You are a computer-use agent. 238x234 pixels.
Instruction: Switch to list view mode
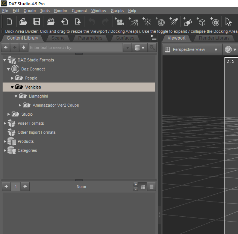point(152,187)
